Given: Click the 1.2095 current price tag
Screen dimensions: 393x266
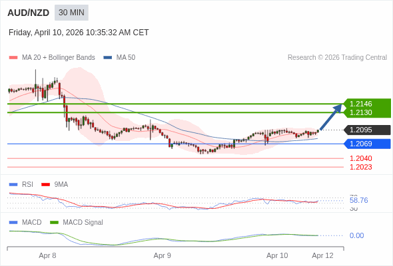Looking at the screenshot, I should 367,130.
